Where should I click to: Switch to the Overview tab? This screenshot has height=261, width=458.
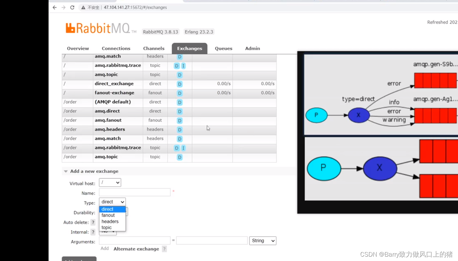click(x=78, y=48)
